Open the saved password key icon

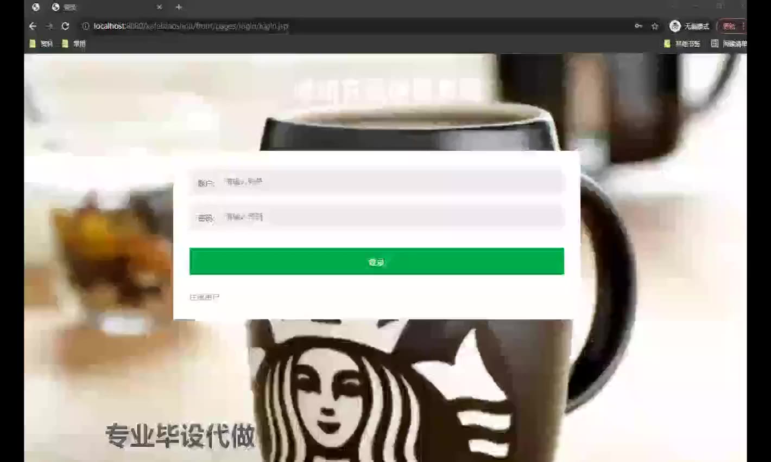[x=639, y=26]
